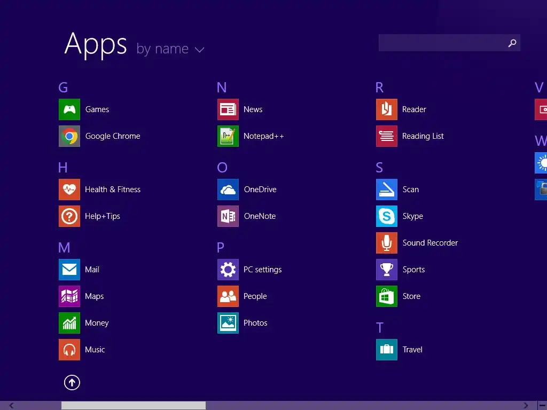Screen dimensions: 547x410
Task: Click the "Sports" label
Action: (414, 270)
